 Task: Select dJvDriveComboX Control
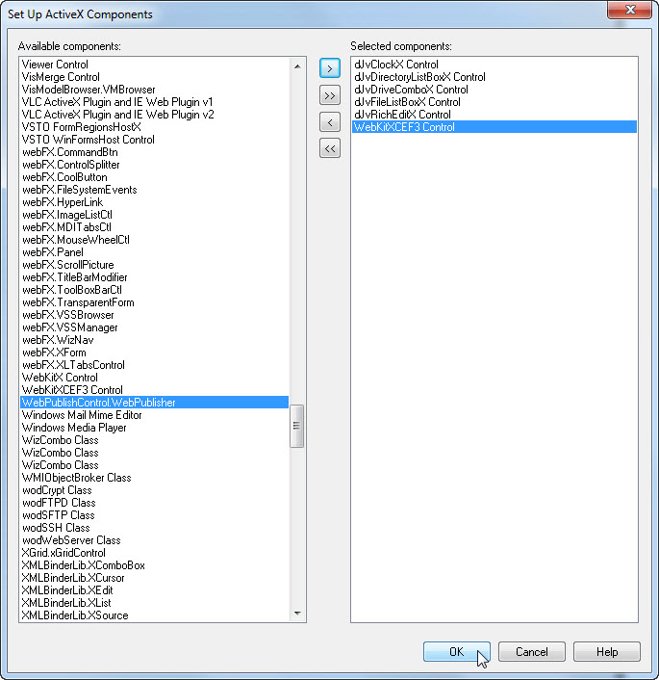(x=494, y=90)
